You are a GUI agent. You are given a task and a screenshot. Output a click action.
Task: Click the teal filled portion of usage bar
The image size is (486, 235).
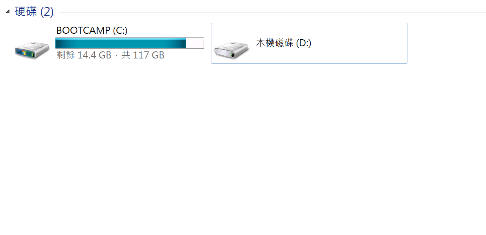[121, 43]
